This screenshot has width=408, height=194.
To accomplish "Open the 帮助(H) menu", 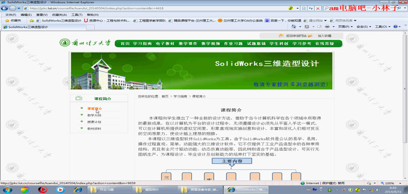I will pos(93,15).
